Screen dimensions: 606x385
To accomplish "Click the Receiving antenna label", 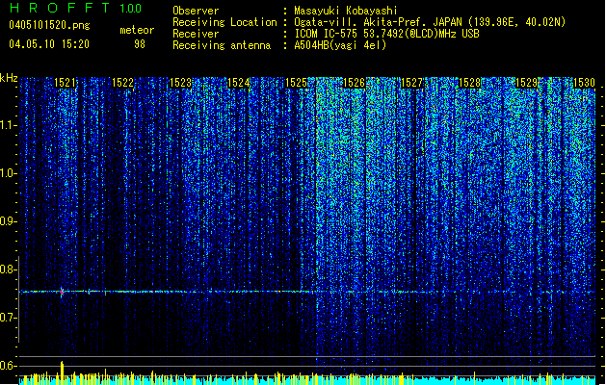I will pyautogui.click(x=222, y=45).
